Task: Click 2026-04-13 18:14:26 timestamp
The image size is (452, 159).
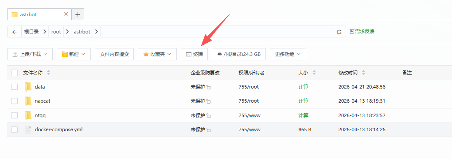Action: pyautogui.click(x=362, y=129)
